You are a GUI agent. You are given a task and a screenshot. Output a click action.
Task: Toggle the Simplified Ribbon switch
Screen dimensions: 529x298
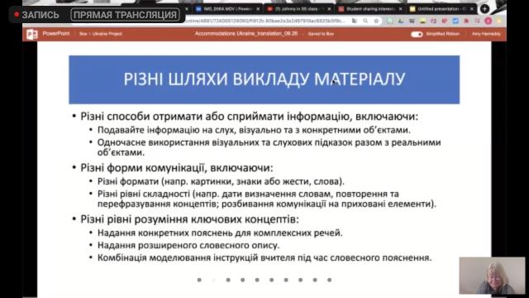417,34
